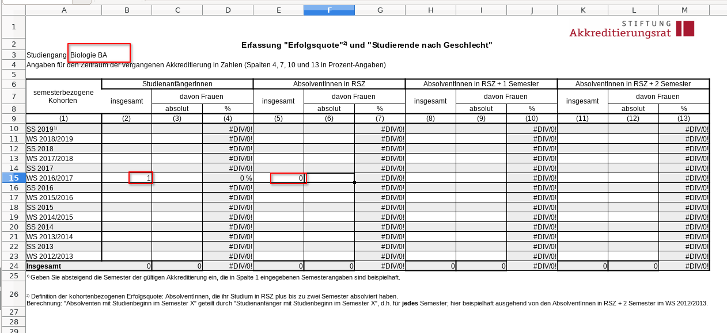Click the 0 % cell in row 15
This screenshot has width=727, height=333.
click(228, 178)
